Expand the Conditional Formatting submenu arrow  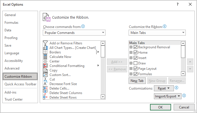[x=98, y=66]
